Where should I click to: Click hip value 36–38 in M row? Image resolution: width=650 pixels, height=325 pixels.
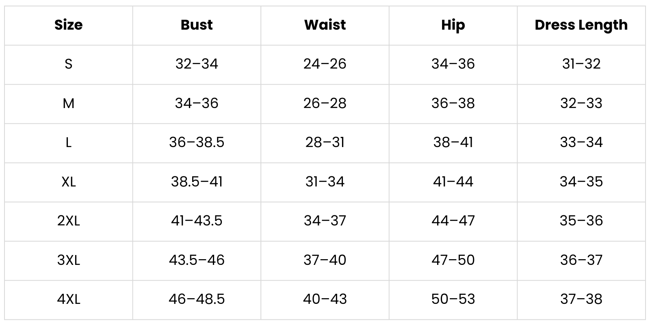tap(453, 103)
